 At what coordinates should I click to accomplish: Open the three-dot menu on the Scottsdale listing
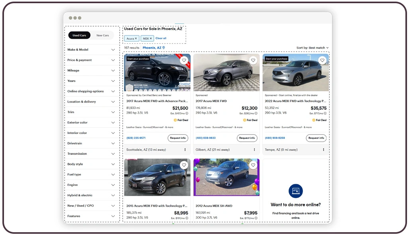tap(186, 150)
